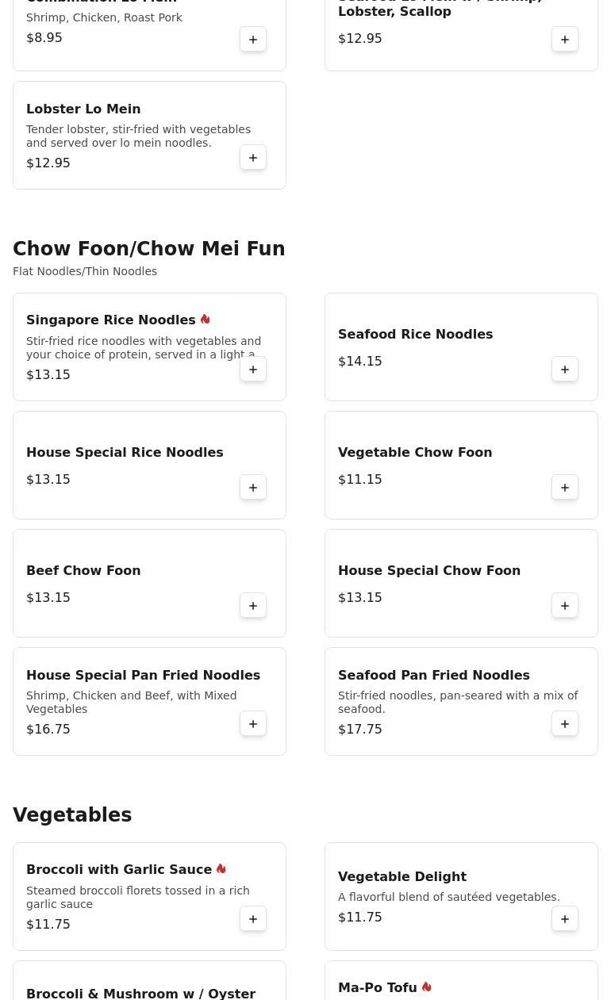Image resolution: width=611 pixels, height=1000 pixels.
Task: Add Singapore Rice Noodles to cart
Action: (253, 370)
